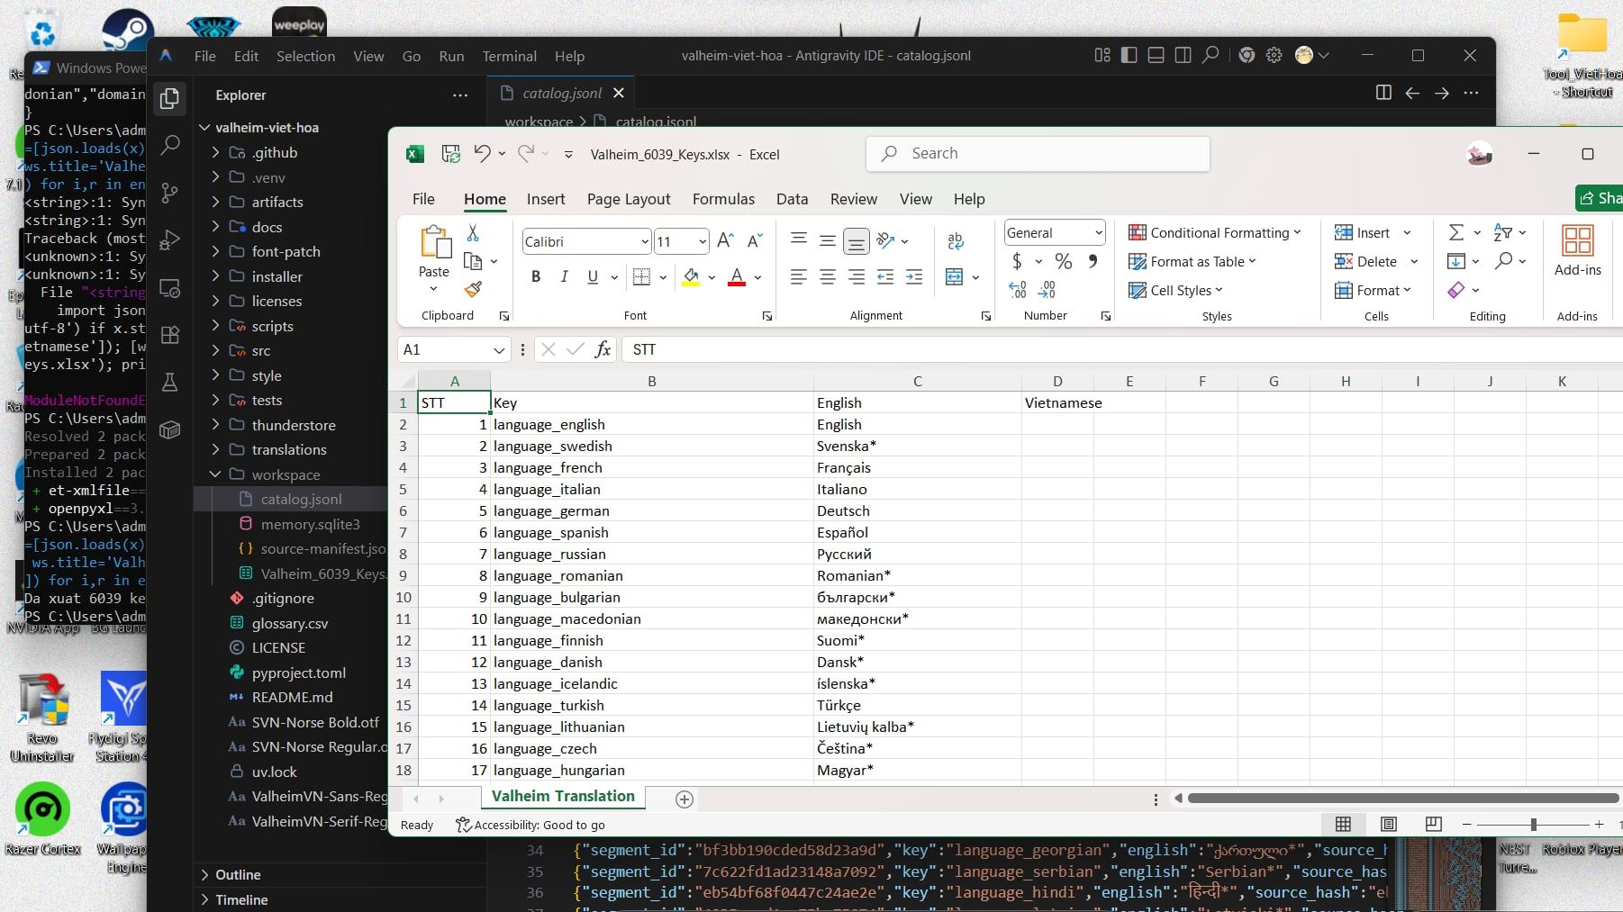
Task: Open README.md in IDE Explorer
Action: [x=292, y=697]
